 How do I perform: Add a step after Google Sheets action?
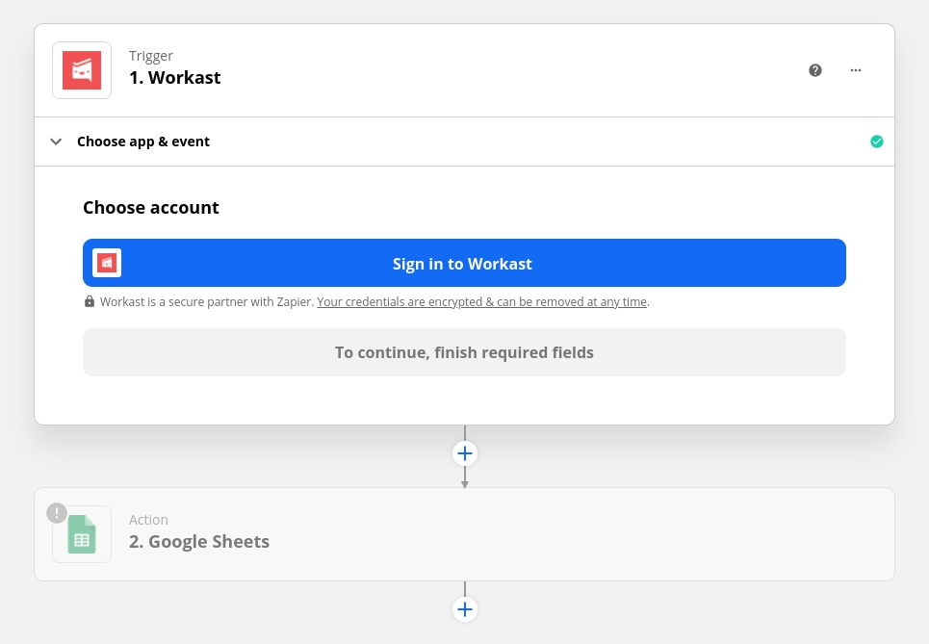click(465, 609)
